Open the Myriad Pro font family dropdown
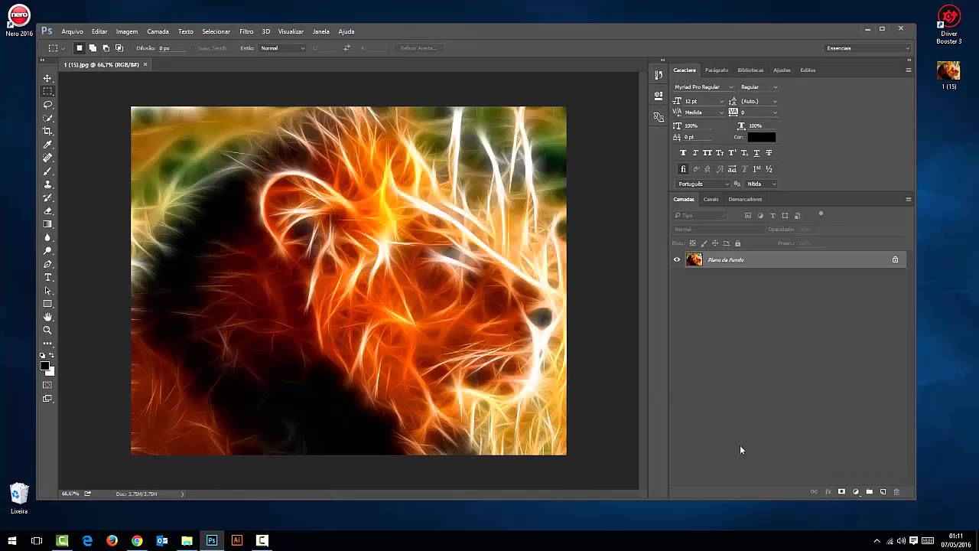 pos(704,87)
